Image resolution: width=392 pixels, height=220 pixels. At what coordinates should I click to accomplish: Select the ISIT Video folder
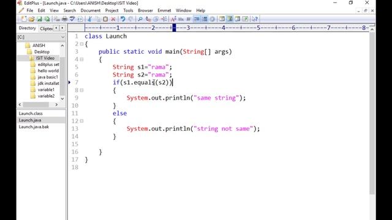point(45,58)
